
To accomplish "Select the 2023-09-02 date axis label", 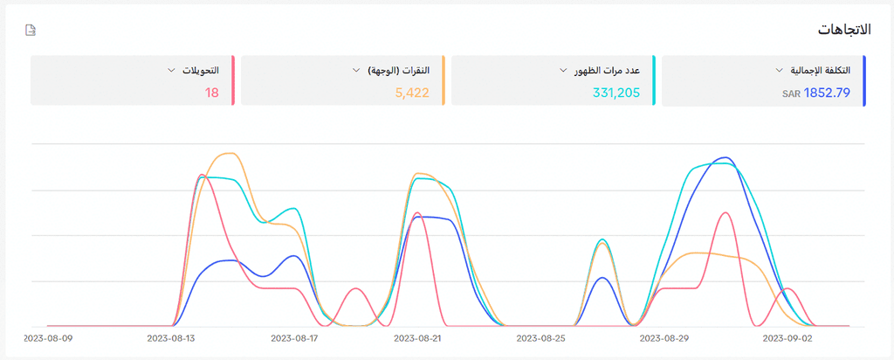I will 787,338.
